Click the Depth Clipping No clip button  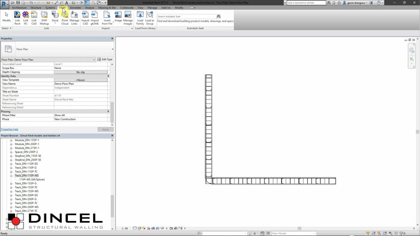[x=80, y=72]
